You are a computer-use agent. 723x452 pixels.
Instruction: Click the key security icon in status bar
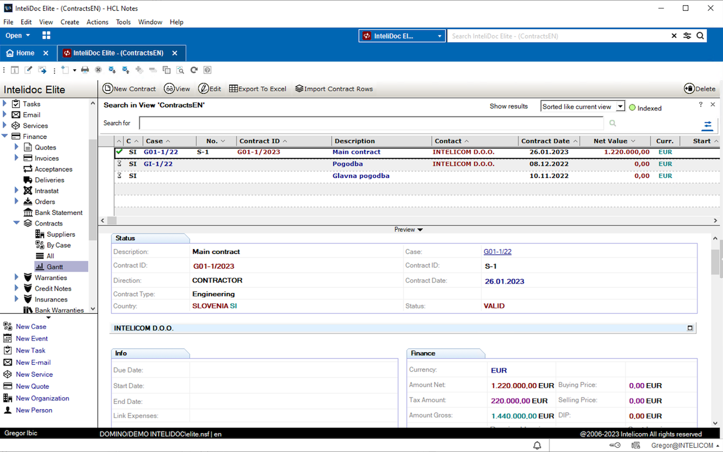pyautogui.click(x=615, y=445)
